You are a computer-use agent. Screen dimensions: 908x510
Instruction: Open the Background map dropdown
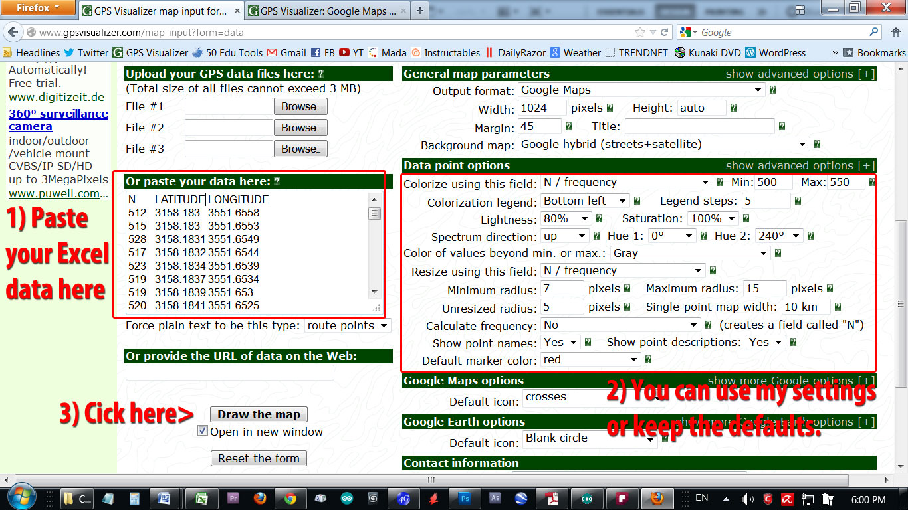pos(664,144)
